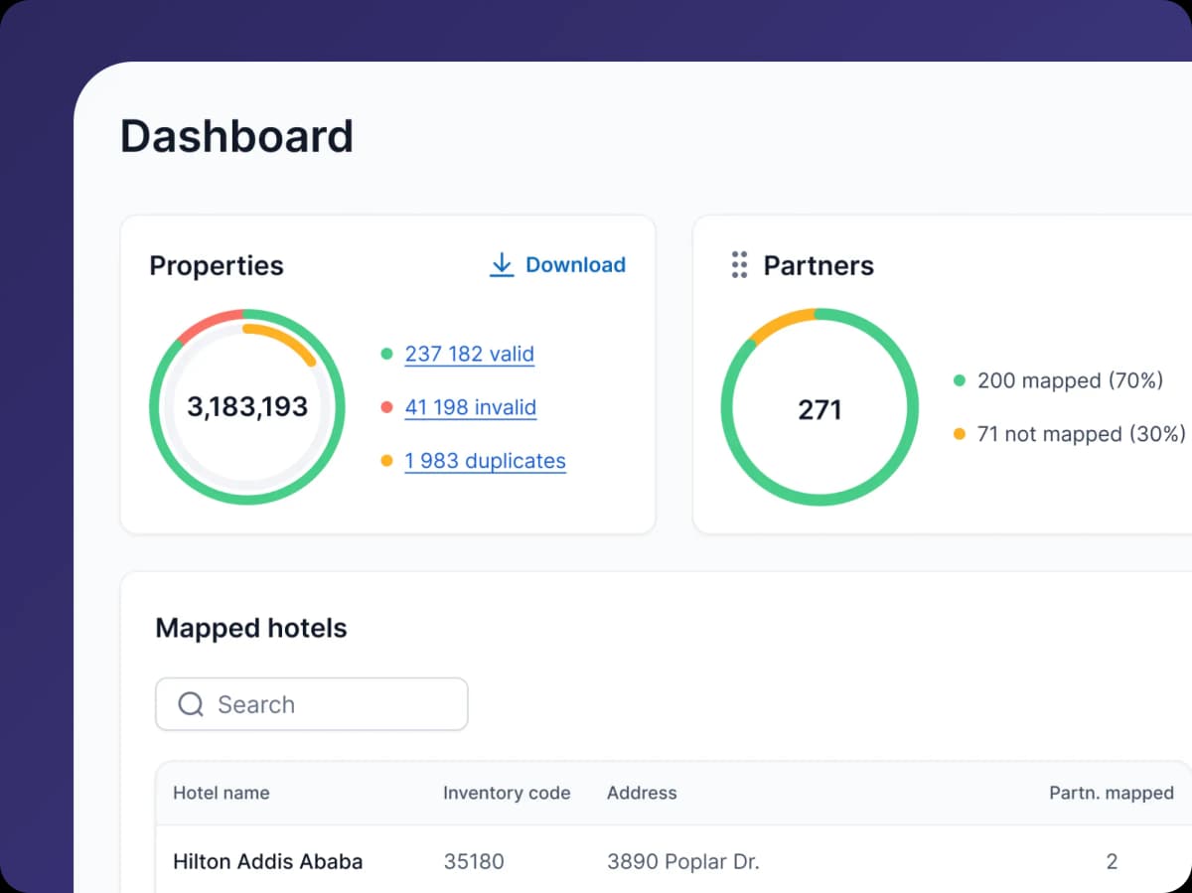The height and width of the screenshot is (893, 1192).
Task: Click the Download text link
Action: [575, 264]
